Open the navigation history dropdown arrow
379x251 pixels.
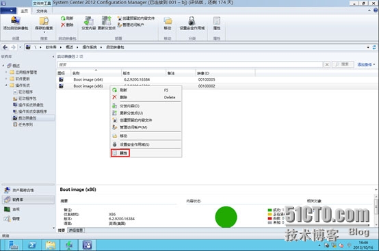click(x=21, y=47)
